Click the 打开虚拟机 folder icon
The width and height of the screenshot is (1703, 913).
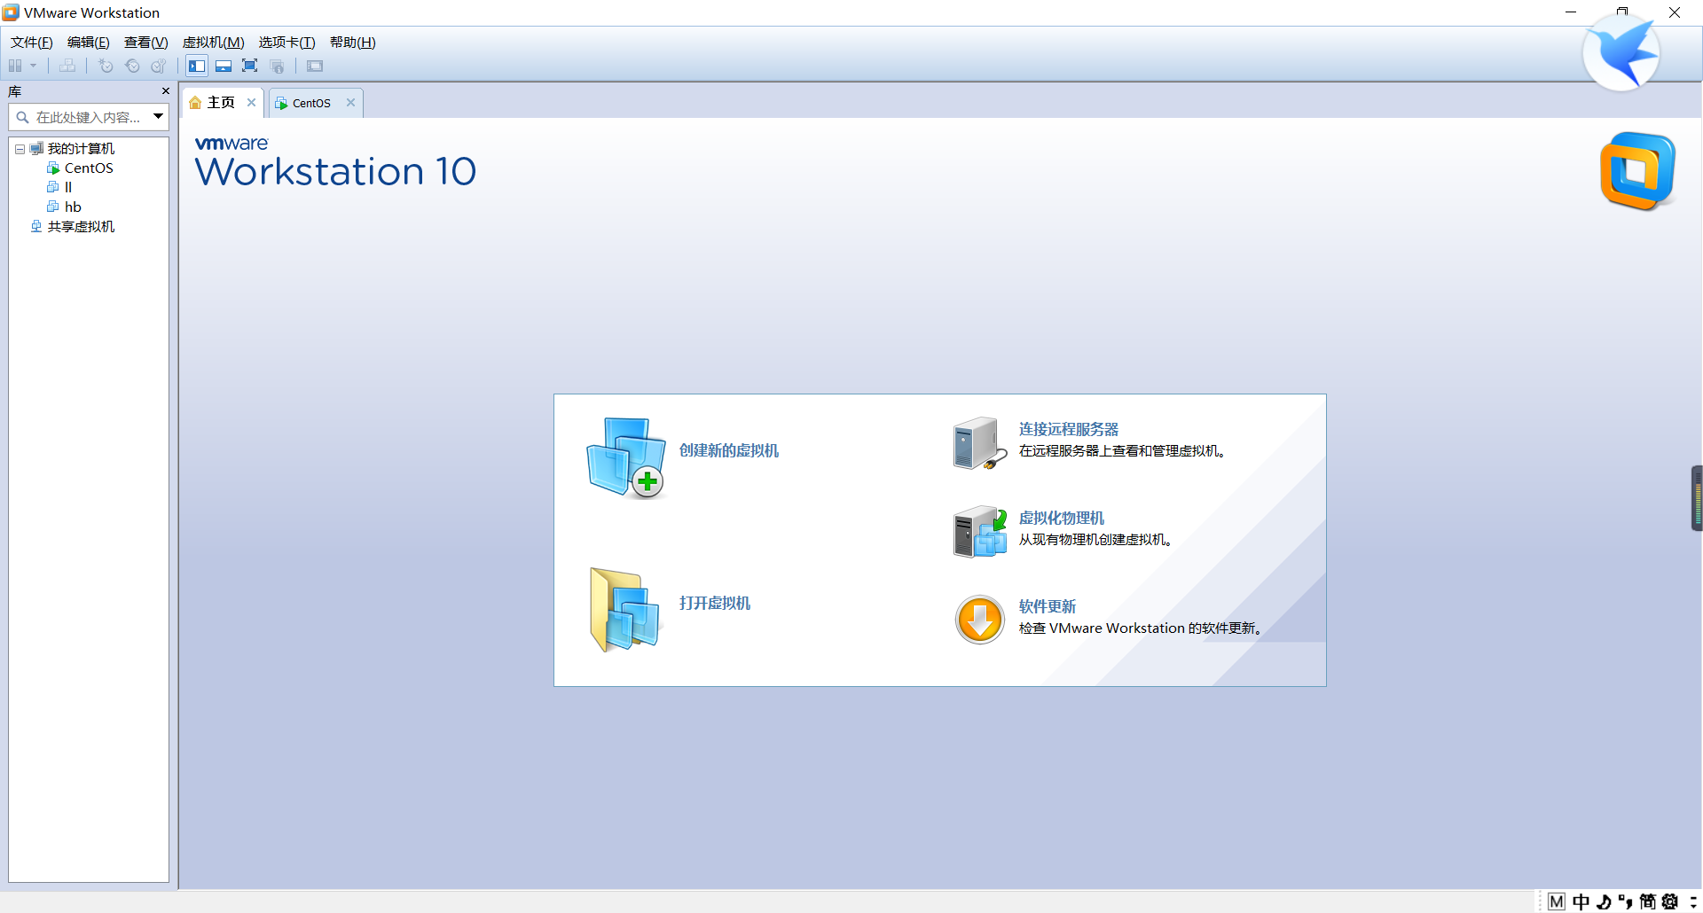(x=624, y=609)
